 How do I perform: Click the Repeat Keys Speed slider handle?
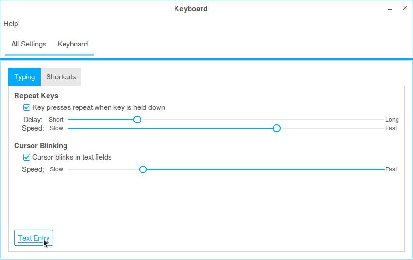(277, 128)
